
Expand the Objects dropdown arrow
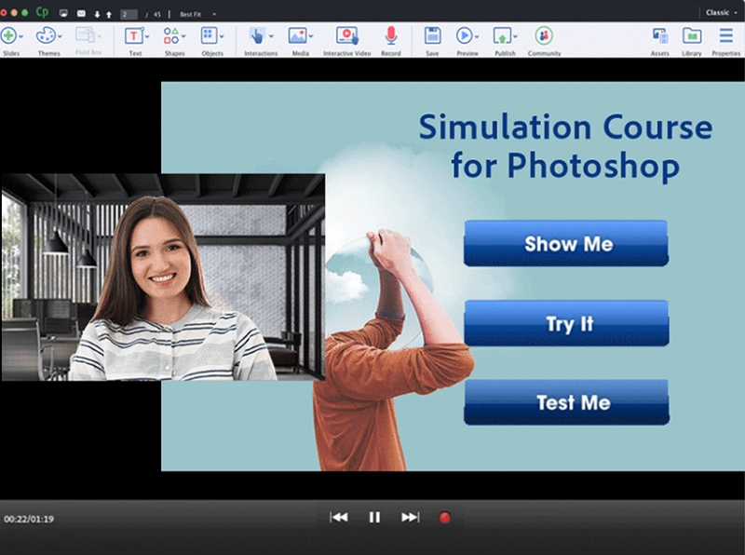(222, 36)
